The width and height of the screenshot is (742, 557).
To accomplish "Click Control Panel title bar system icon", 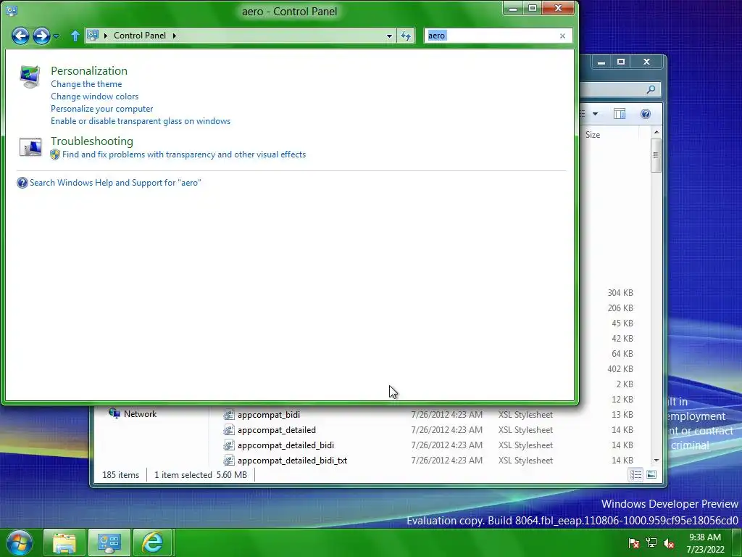I will tap(12, 10).
